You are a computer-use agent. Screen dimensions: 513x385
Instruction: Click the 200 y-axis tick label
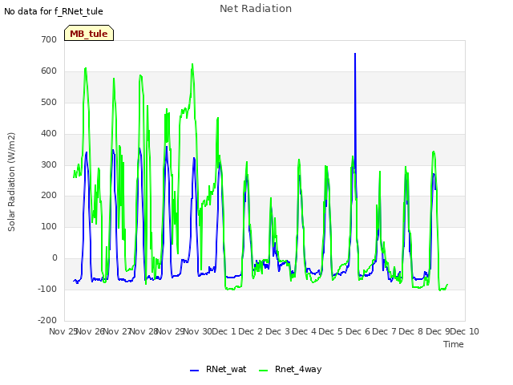pyautogui.click(x=49, y=196)
